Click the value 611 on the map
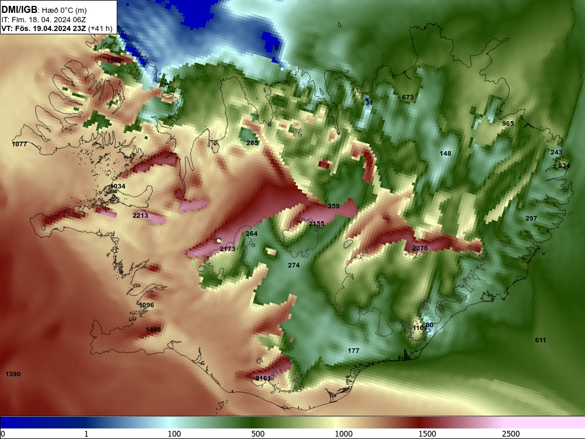 point(540,340)
